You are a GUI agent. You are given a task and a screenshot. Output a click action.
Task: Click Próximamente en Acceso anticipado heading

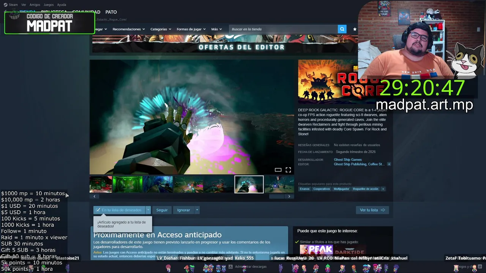coord(158,235)
